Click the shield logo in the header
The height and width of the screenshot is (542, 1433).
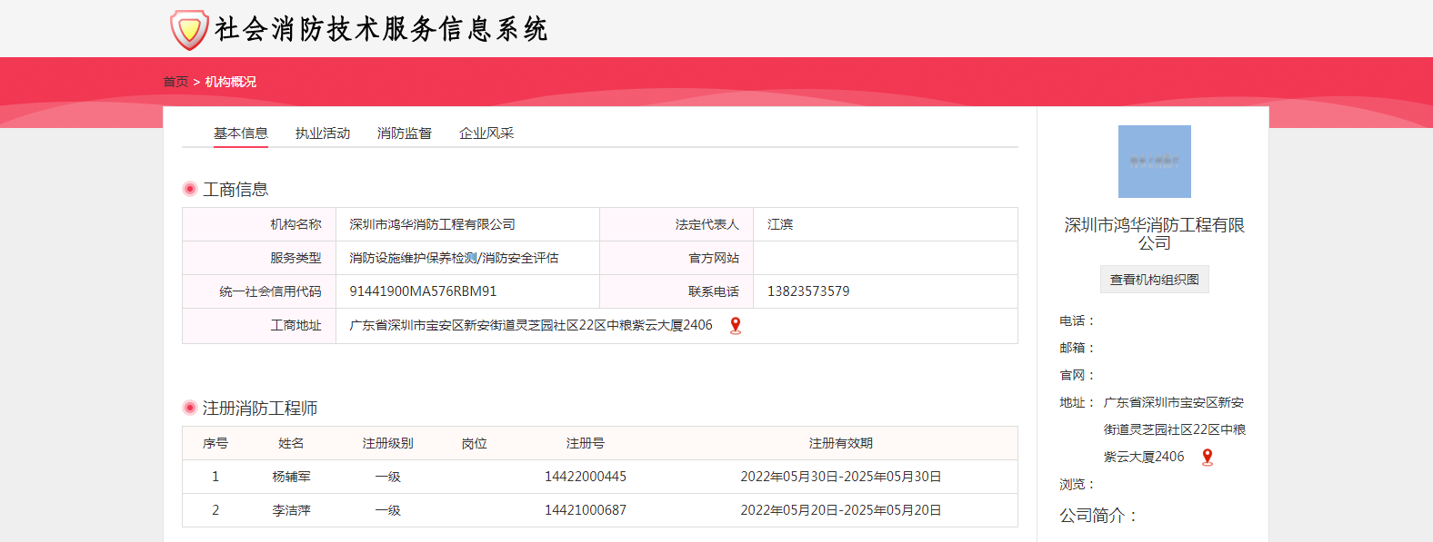coord(189,30)
